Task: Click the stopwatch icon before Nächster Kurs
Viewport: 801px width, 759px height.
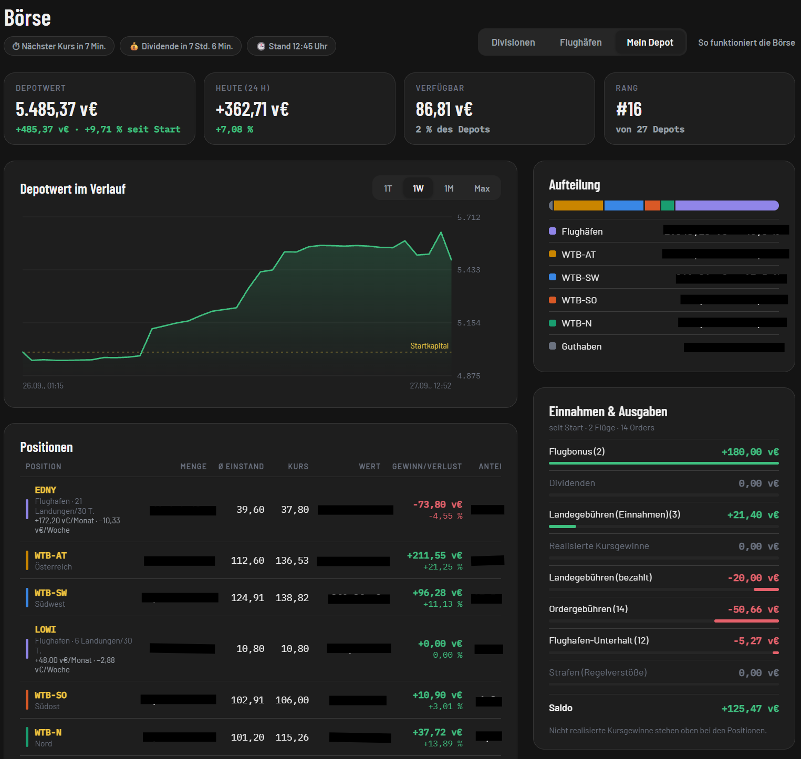Action: (16, 46)
